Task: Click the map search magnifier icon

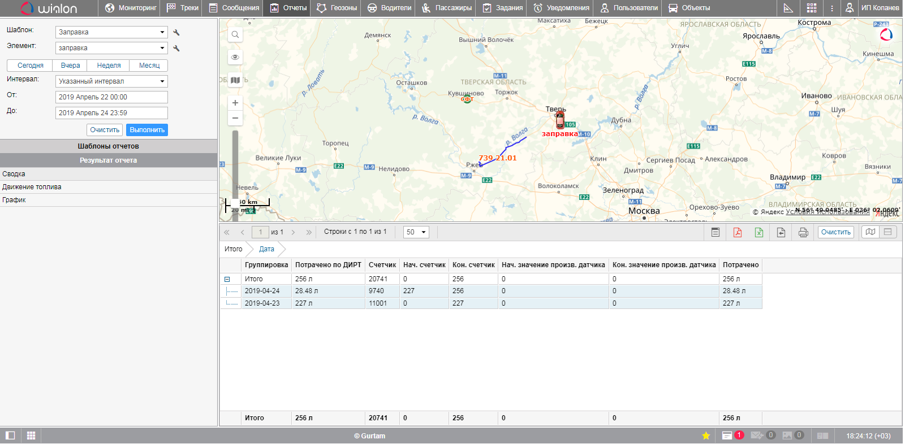Action: (235, 34)
